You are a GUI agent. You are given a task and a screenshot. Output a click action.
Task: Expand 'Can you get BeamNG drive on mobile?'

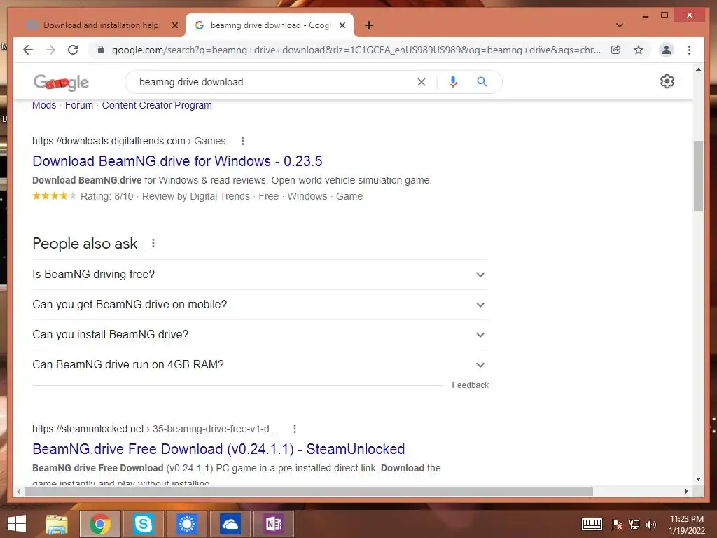260,305
